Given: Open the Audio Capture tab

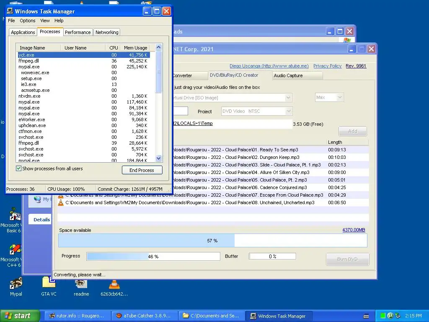Looking at the screenshot, I should point(298,75).
